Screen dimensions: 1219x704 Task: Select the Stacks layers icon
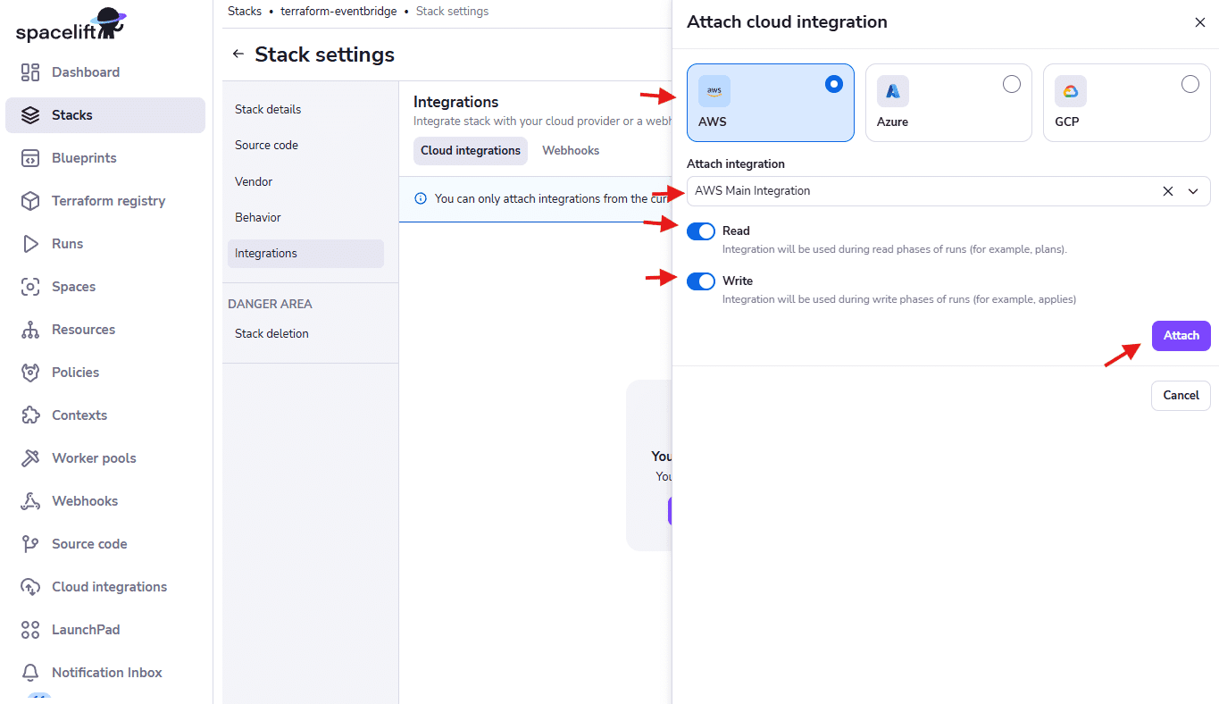[30, 115]
